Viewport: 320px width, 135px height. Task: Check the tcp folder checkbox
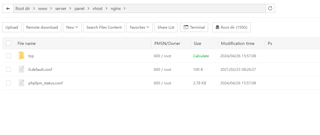tap(8, 56)
